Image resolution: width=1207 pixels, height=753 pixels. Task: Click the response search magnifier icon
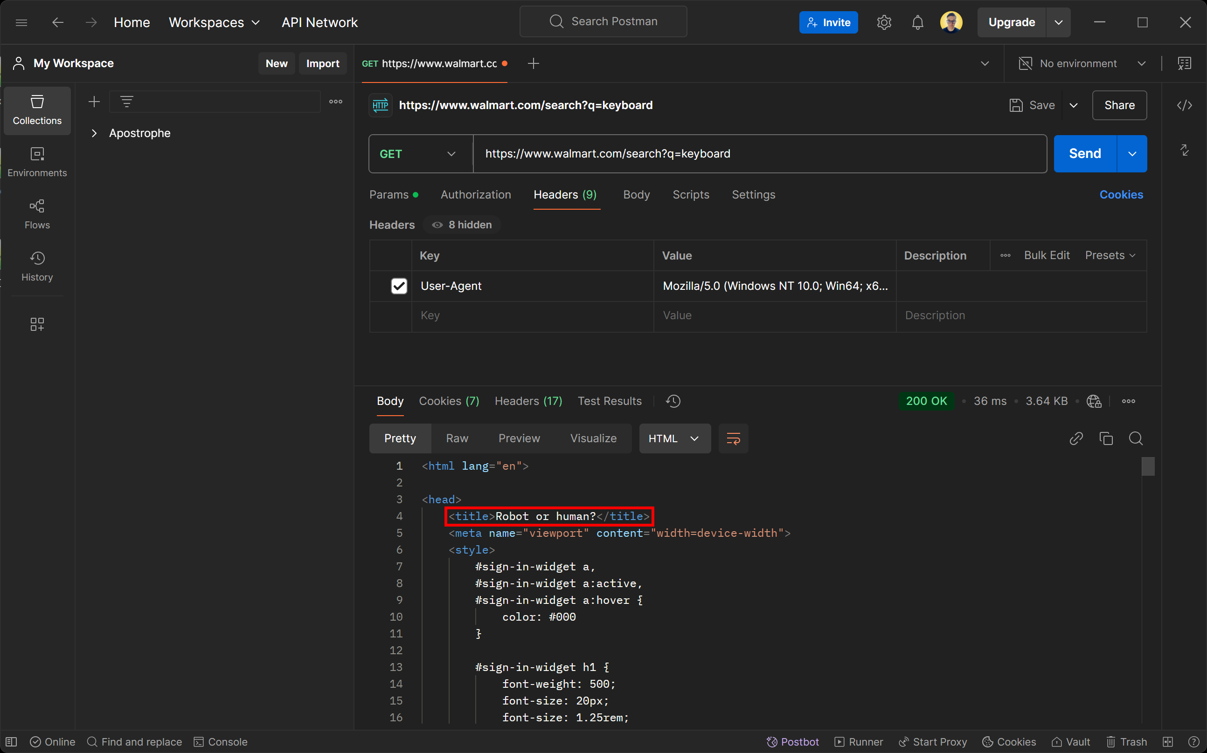[x=1136, y=438]
